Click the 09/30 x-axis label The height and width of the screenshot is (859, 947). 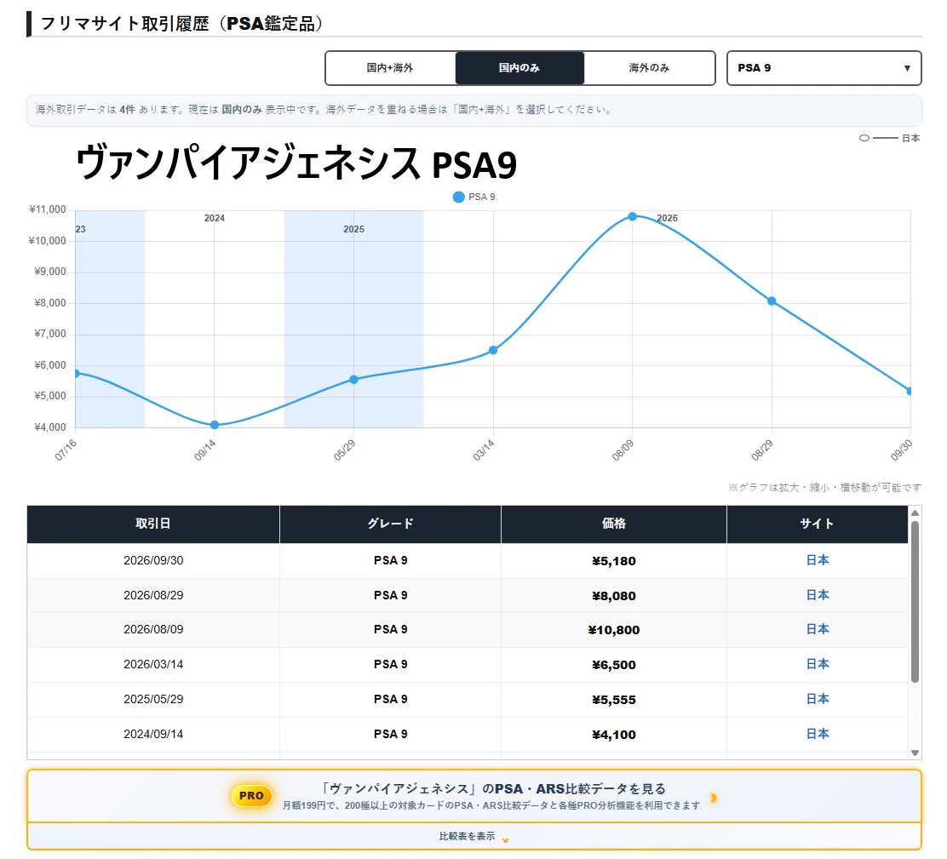pos(901,450)
